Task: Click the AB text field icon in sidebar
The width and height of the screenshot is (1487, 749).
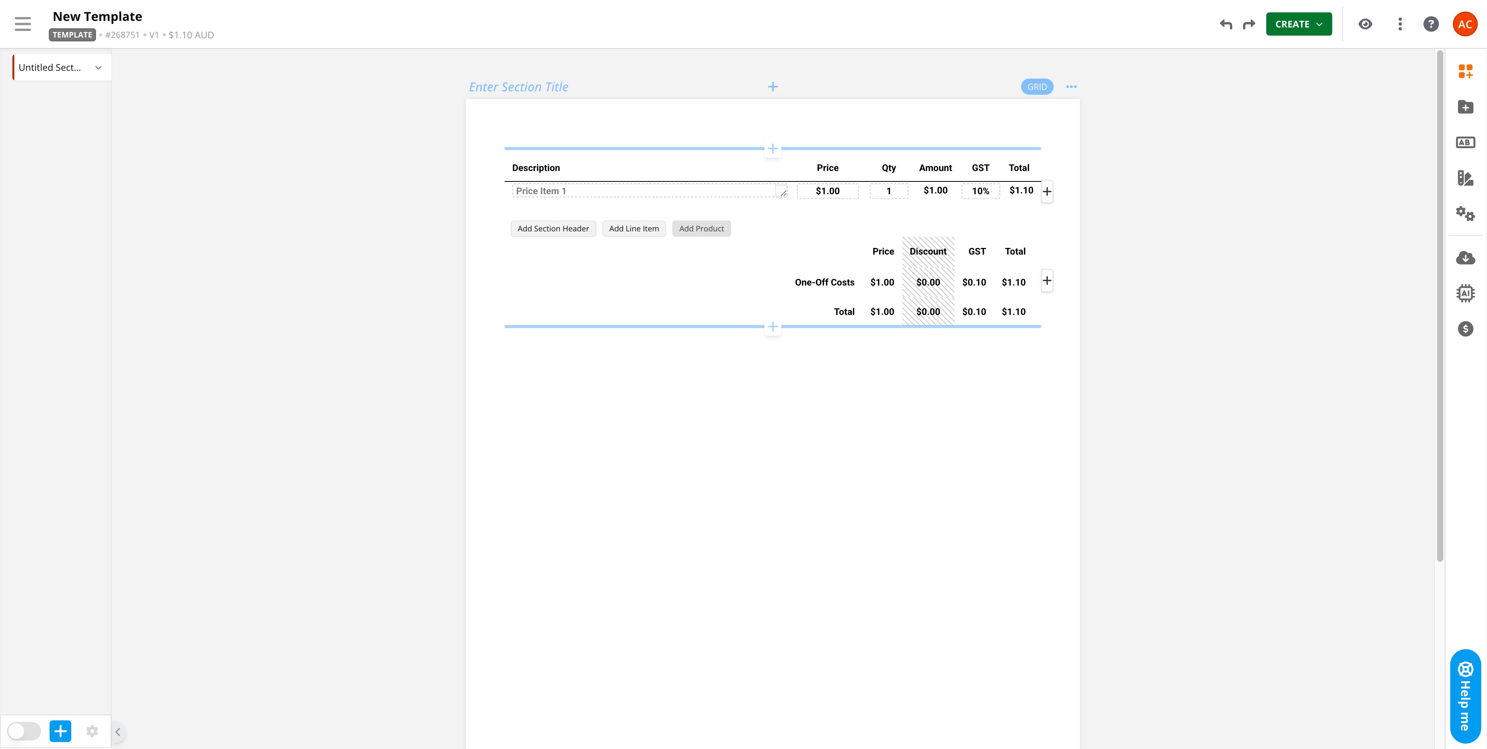Action: (1465, 142)
